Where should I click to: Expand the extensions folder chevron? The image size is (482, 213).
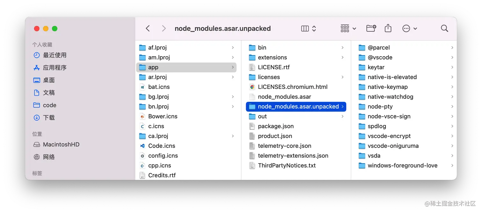click(342, 57)
